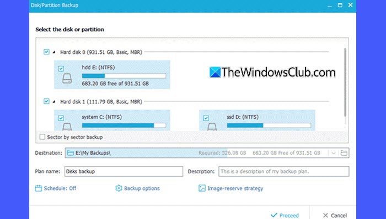
Task: Uncheck the hdd E: partition checkbox
Action: coord(61,68)
